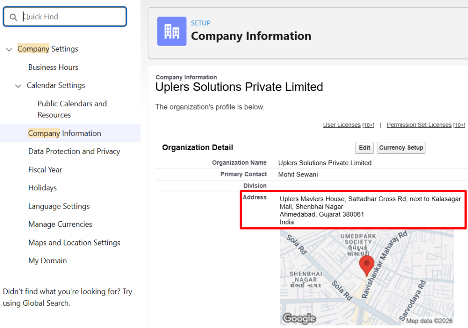This screenshot has width=468, height=328.
Task: Focus the Quick Find input field
Action: [x=65, y=17]
